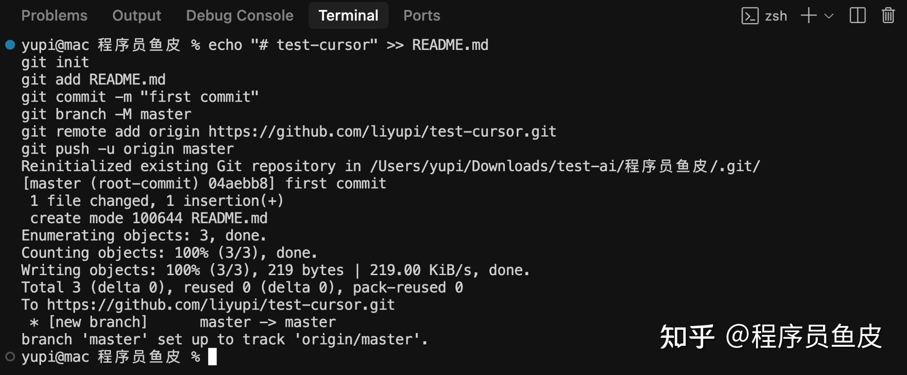Show the Debug Console tab
907x375 pixels.
click(239, 16)
